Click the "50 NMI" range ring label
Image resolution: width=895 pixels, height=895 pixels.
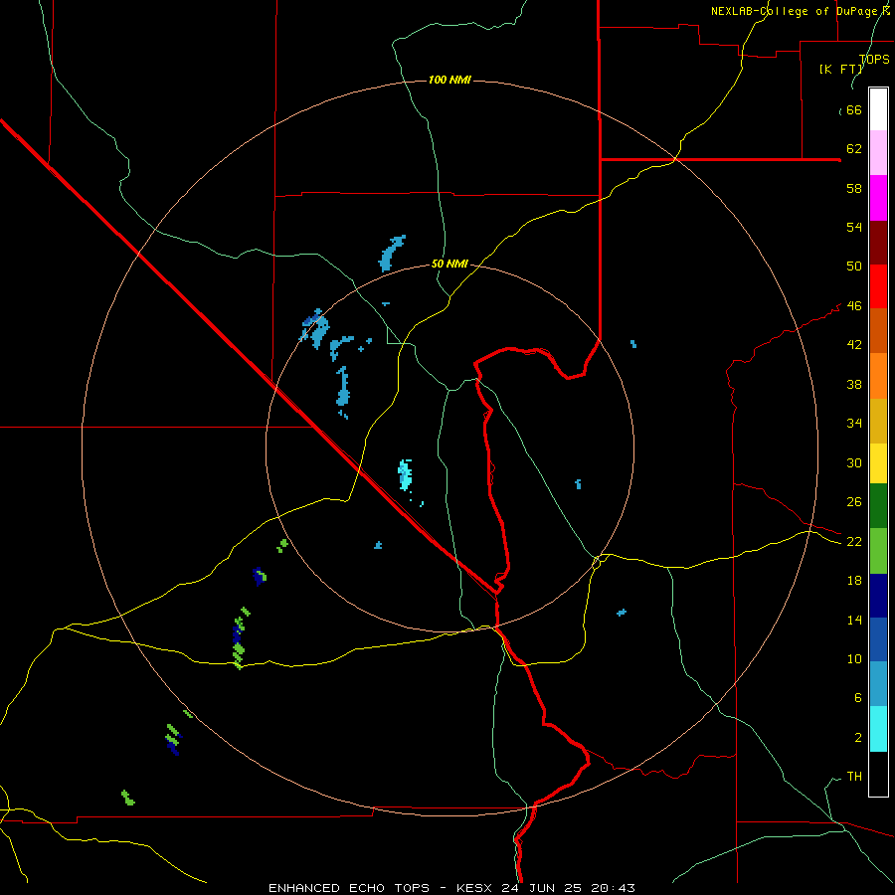pyautogui.click(x=449, y=264)
